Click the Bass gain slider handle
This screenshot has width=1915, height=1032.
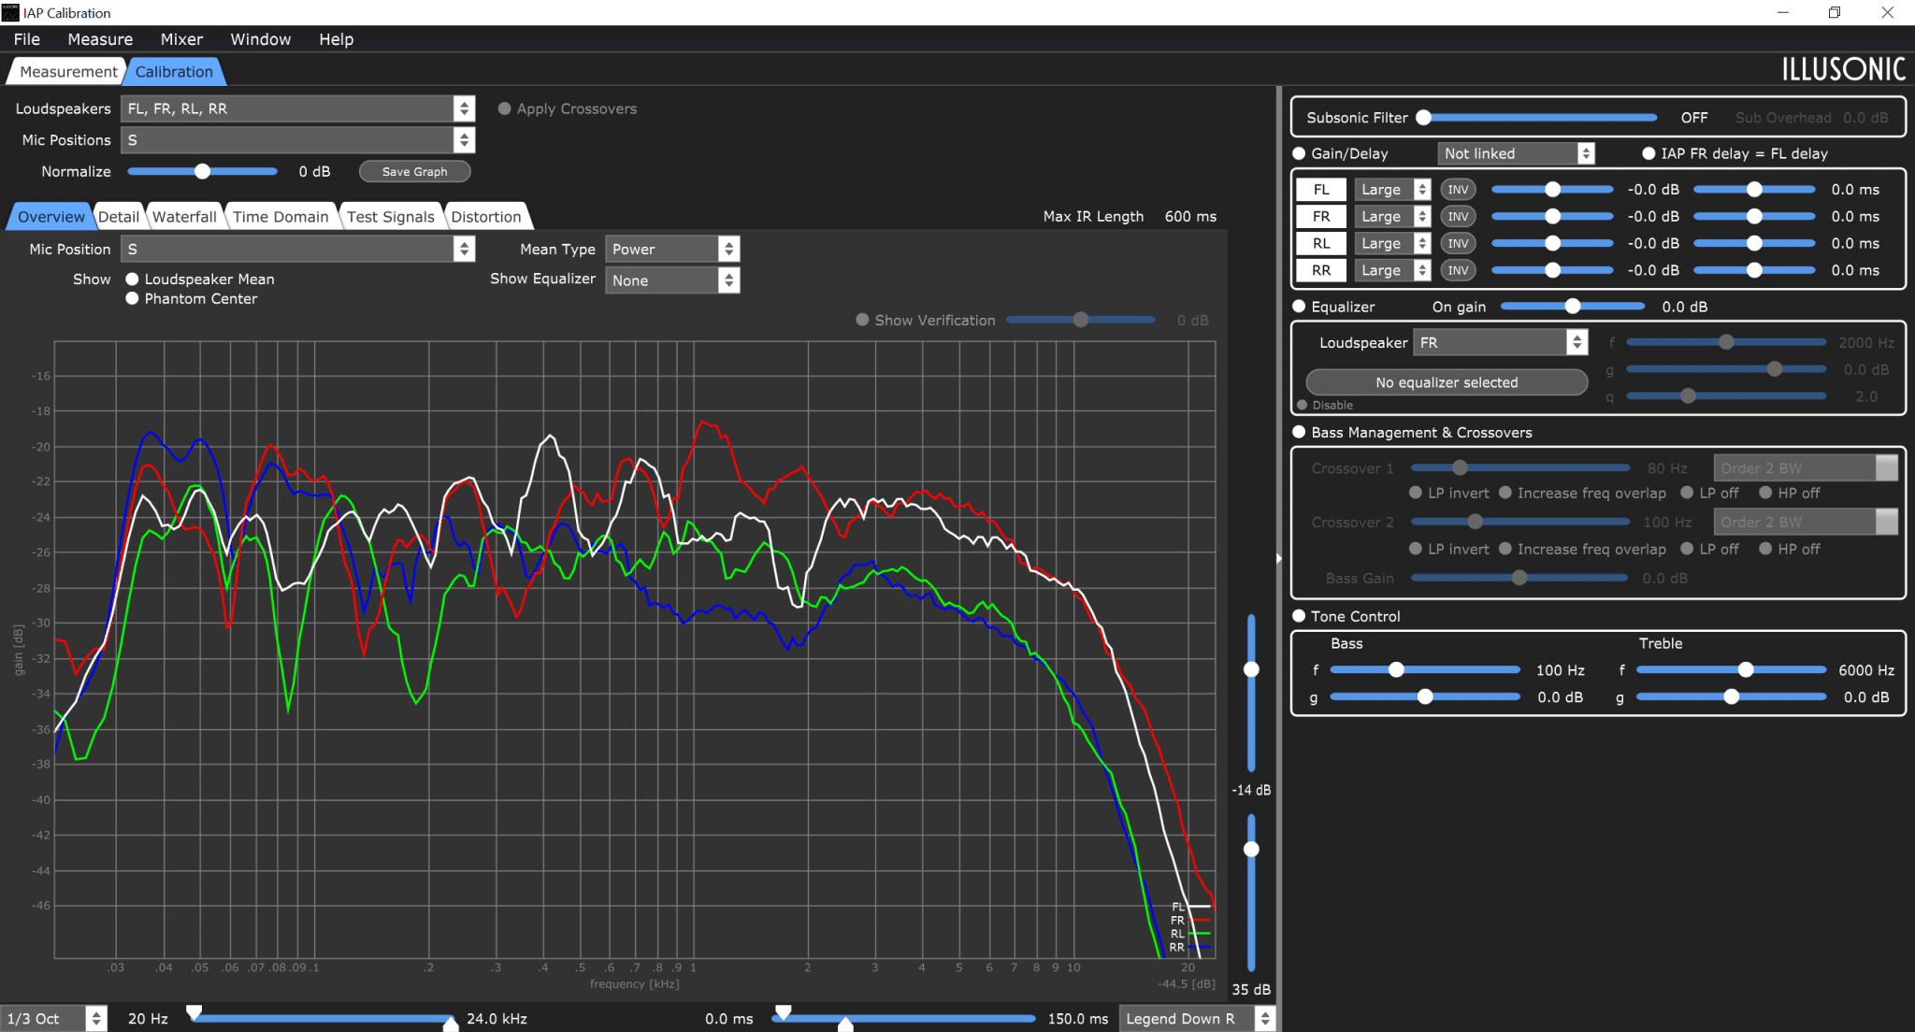click(1425, 697)
